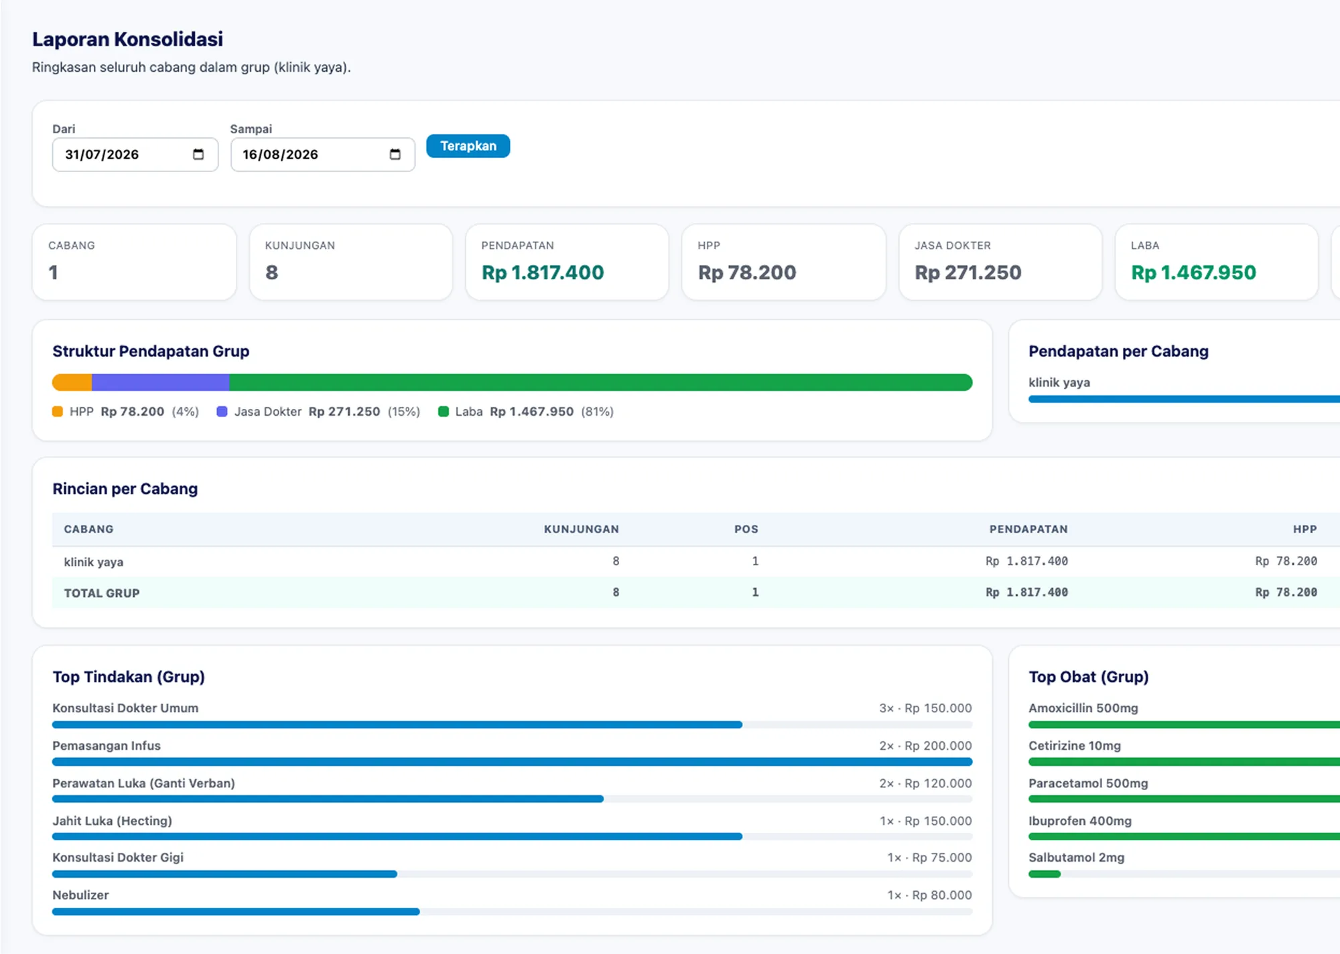Click Salbutamol 2mg in Top Obat
The height and width of the screenshot is (954, 1340).
pyautogui.click(x=1077, y=858)
